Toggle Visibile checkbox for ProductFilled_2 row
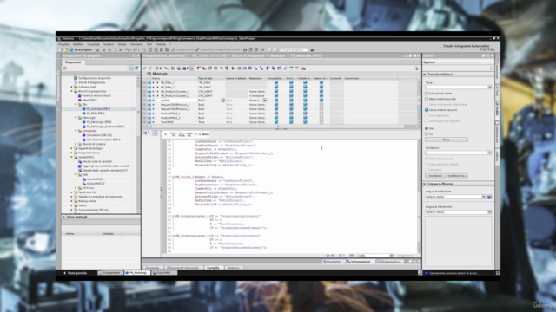The height and width of the screenshot is (312, 556). [305, 118]
